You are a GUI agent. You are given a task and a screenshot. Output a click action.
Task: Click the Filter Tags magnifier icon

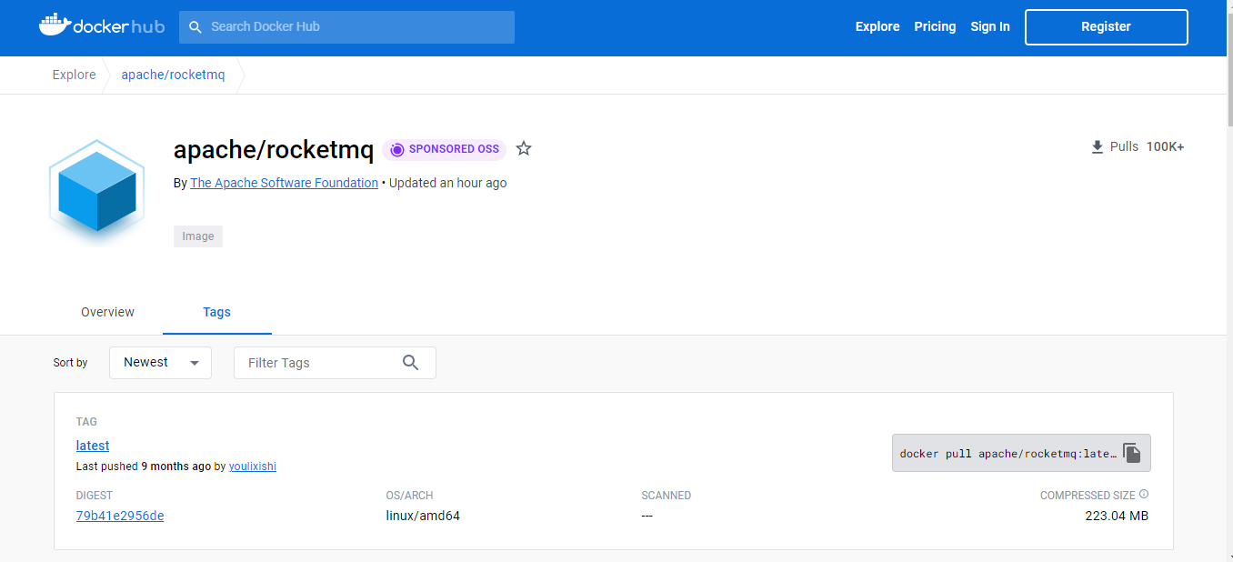[410, 363]
